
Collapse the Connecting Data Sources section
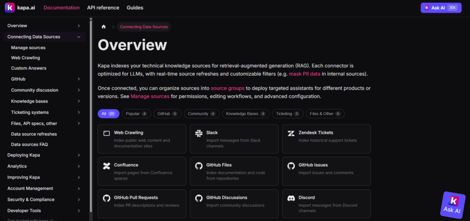point(79,37)
